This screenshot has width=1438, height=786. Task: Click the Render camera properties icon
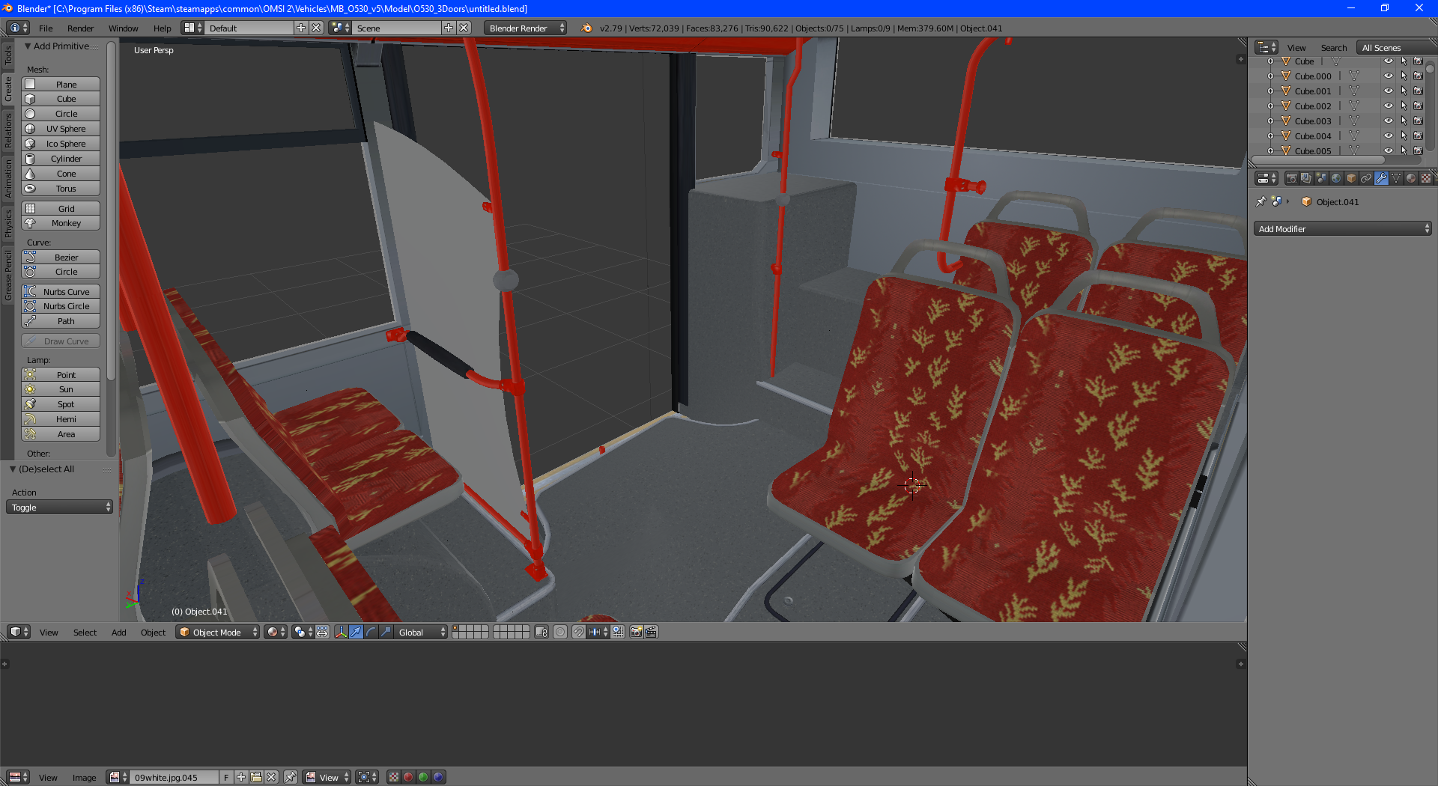(1291, 178)
